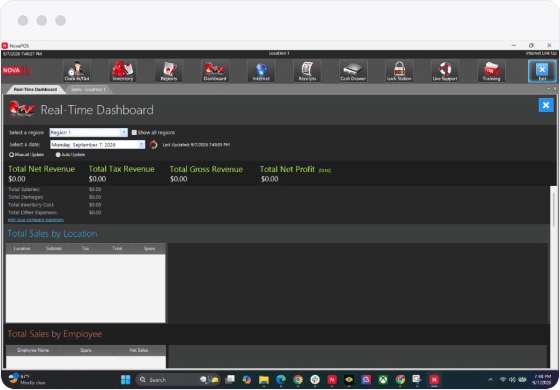Open Microsoft Edge from the taskbar
The image size is (560, 390).
281,380
